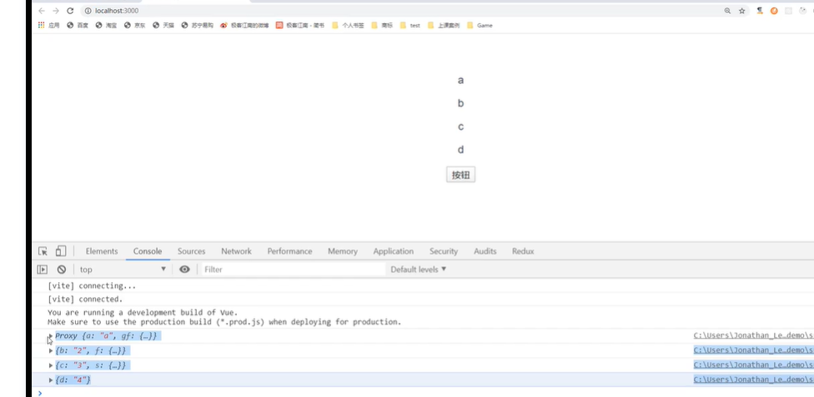Click the 按钮 button on the page
The width and height of the screenshot is (814, 397).
(x=460, y=175)
